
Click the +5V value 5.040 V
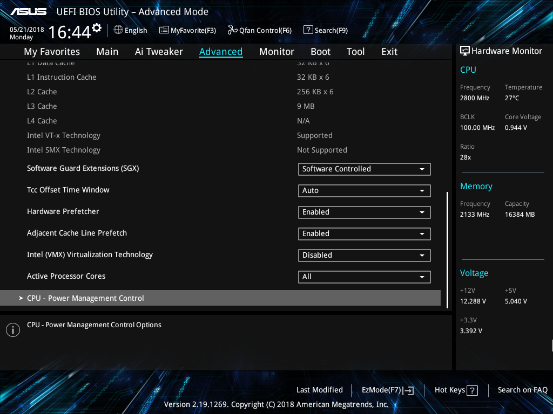pyautogui.click(x=516, y=301)
